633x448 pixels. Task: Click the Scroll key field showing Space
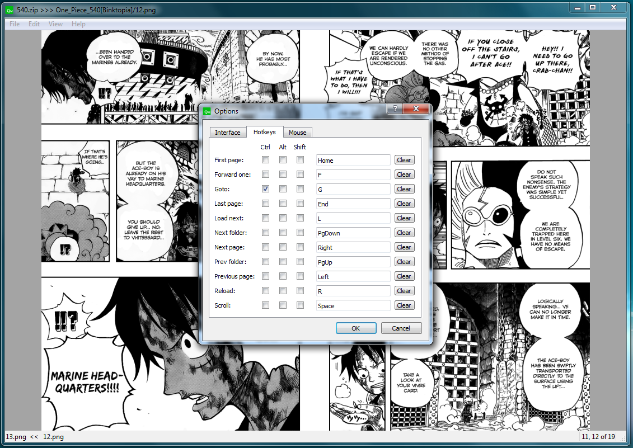tap(353, 305)
